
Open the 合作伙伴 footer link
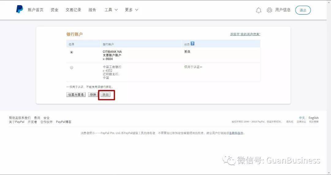click(47, 122)
